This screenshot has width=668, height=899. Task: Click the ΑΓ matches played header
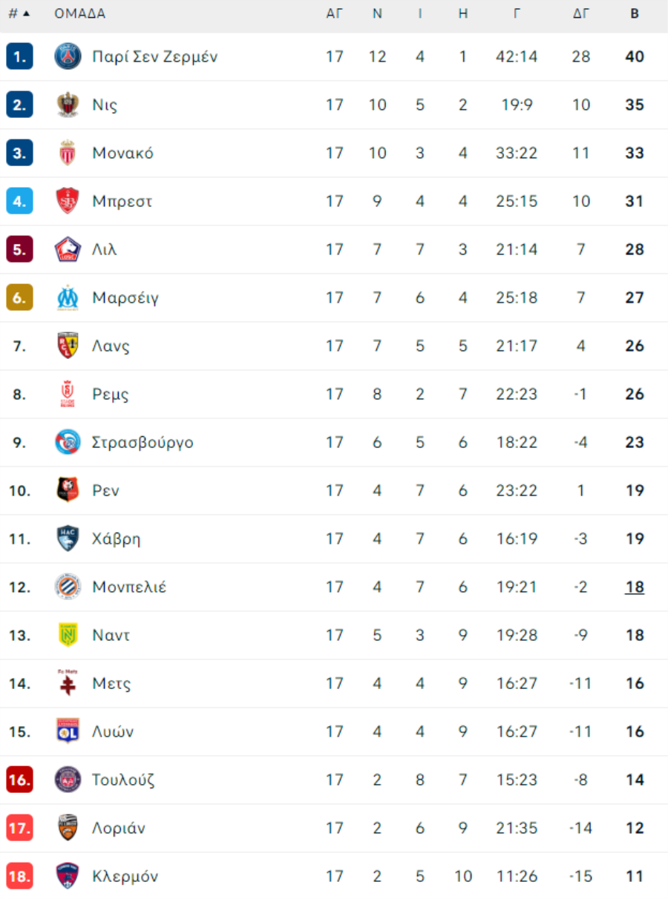coord(335,13)
